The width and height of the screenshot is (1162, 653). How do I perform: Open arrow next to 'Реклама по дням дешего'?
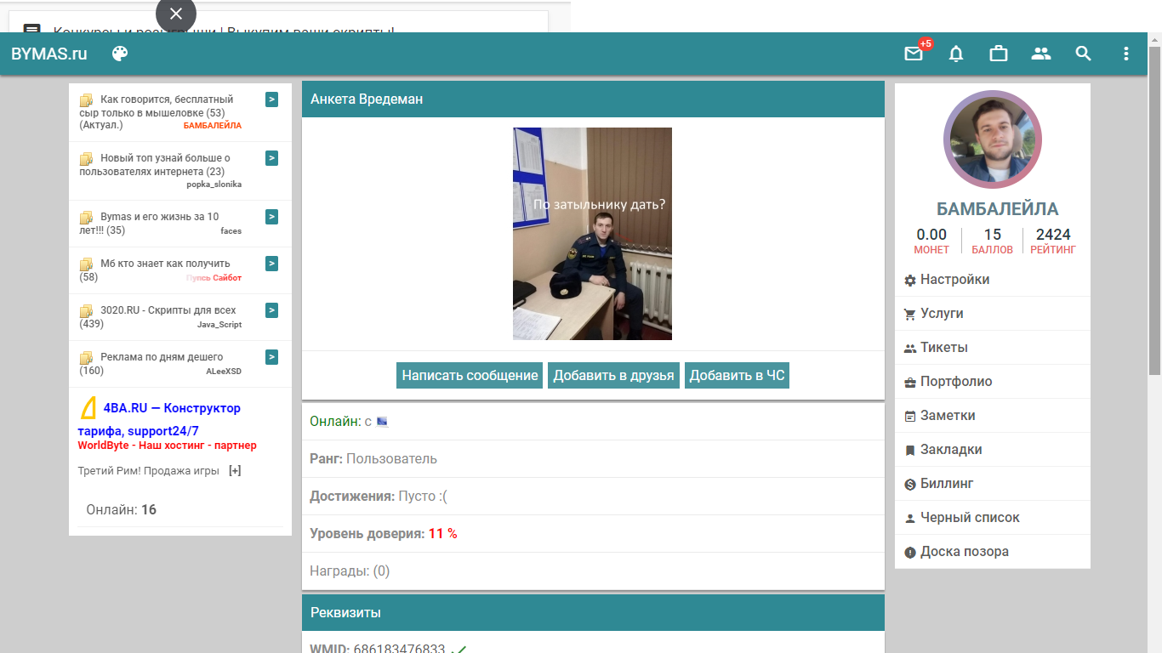tap(271, 357)
